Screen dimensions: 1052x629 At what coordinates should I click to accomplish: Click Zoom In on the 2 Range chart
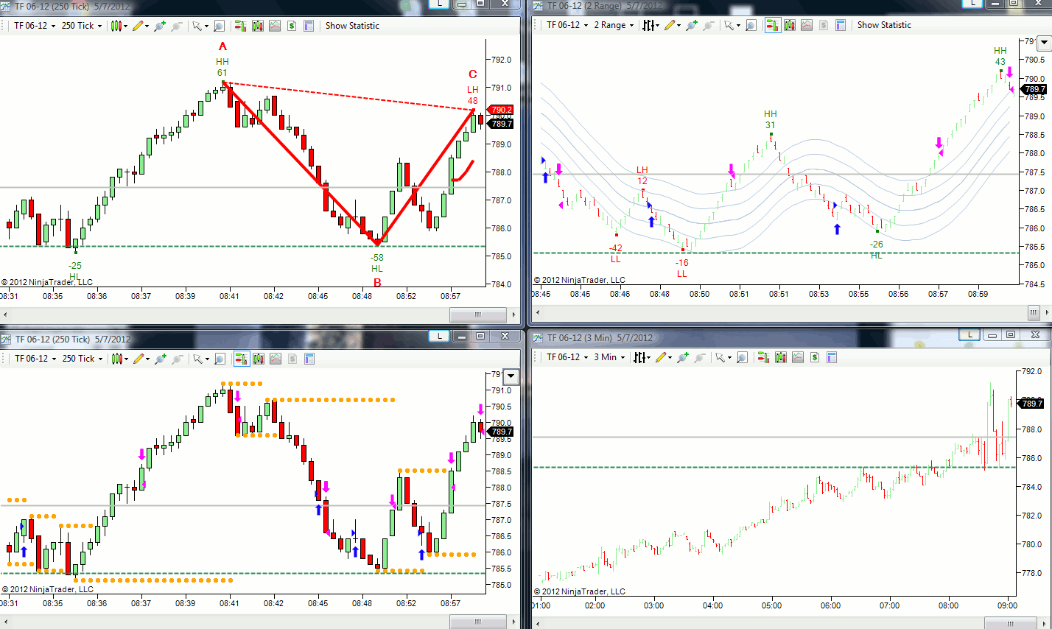tap(690, 25)
